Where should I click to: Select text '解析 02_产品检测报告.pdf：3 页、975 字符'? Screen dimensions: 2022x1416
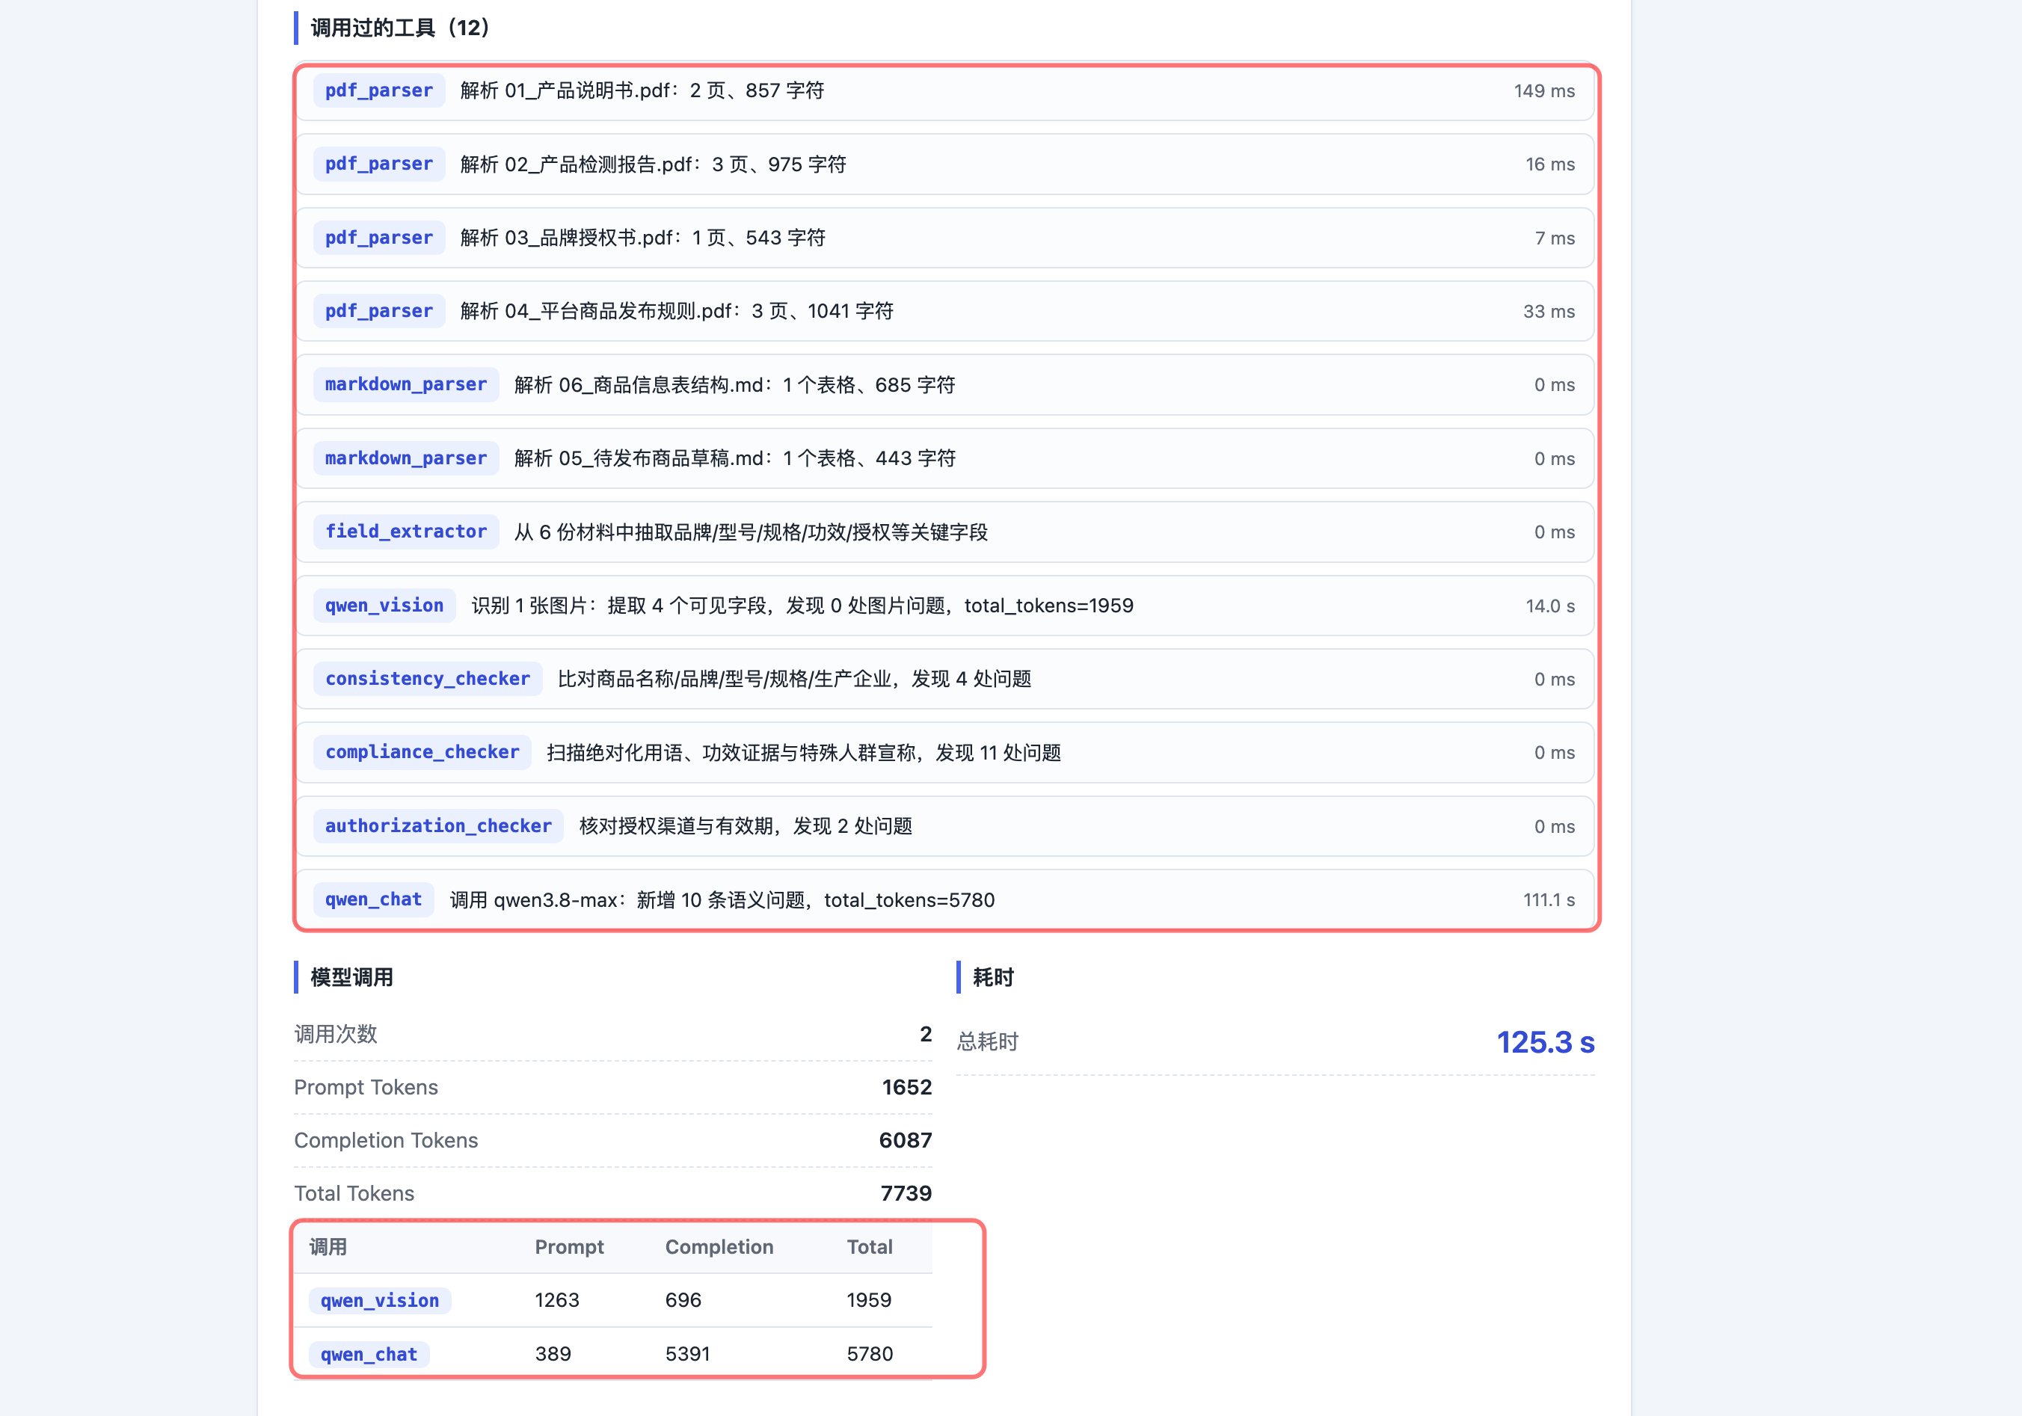(x=653, y=164)
